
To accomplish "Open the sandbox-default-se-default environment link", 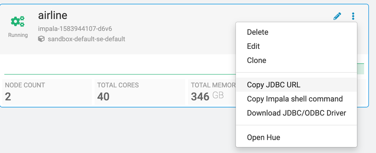I will point(86,39).
